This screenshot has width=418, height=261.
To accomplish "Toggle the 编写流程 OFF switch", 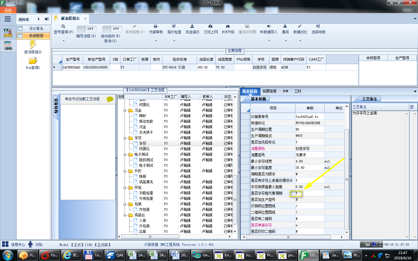I will pyautogui.click(x=87, y=29).
